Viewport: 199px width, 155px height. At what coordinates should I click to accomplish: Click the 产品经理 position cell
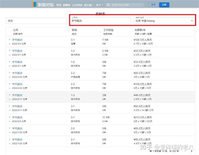tap(75, 77)
